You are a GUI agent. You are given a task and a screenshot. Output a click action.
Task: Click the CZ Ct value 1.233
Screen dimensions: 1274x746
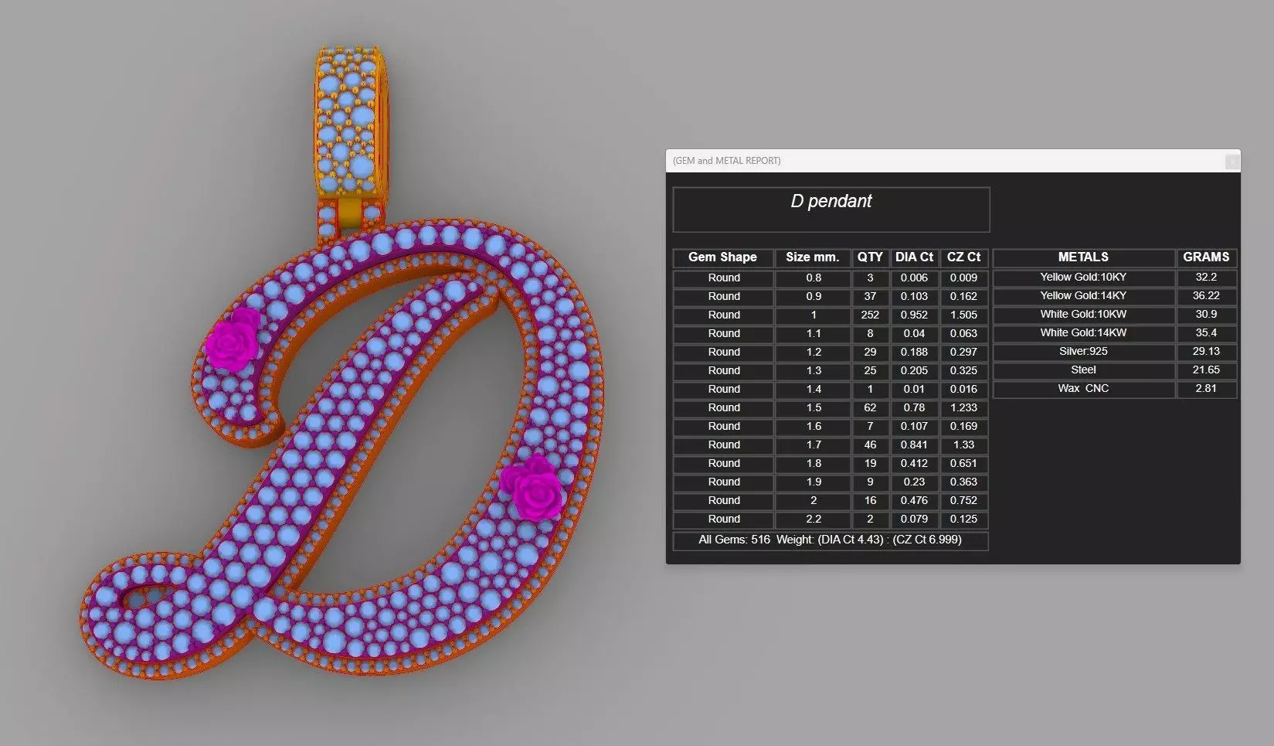click(x=964, y=408)
